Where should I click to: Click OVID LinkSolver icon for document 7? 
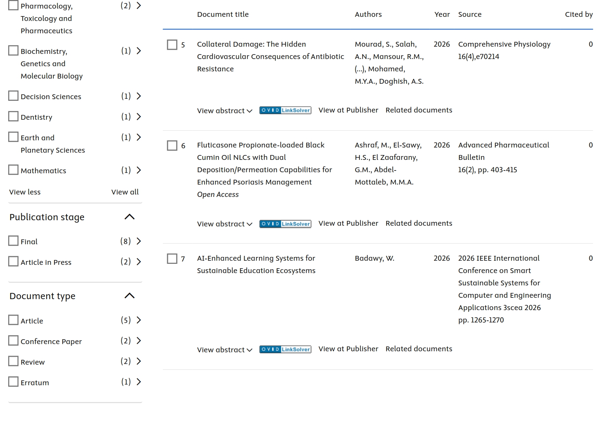click(x=285, y=349)
